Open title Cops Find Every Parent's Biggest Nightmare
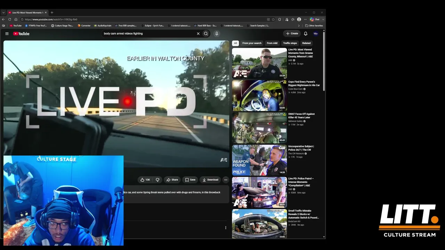 click(304, 84)
